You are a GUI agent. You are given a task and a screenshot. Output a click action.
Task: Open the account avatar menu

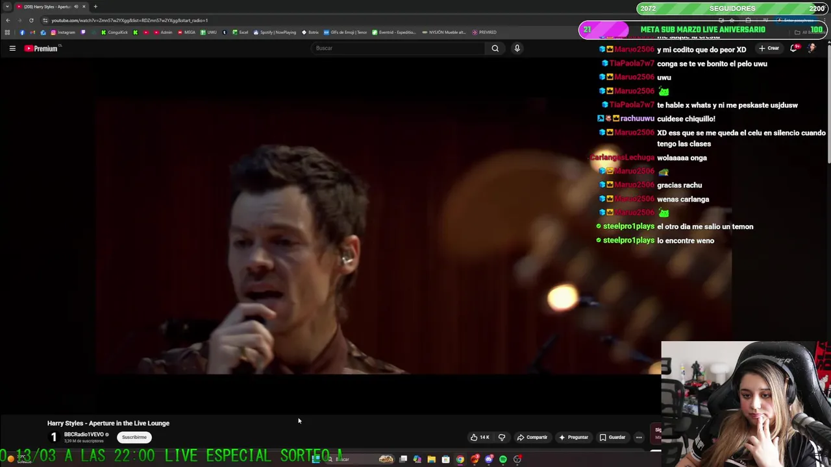[812, 48]
